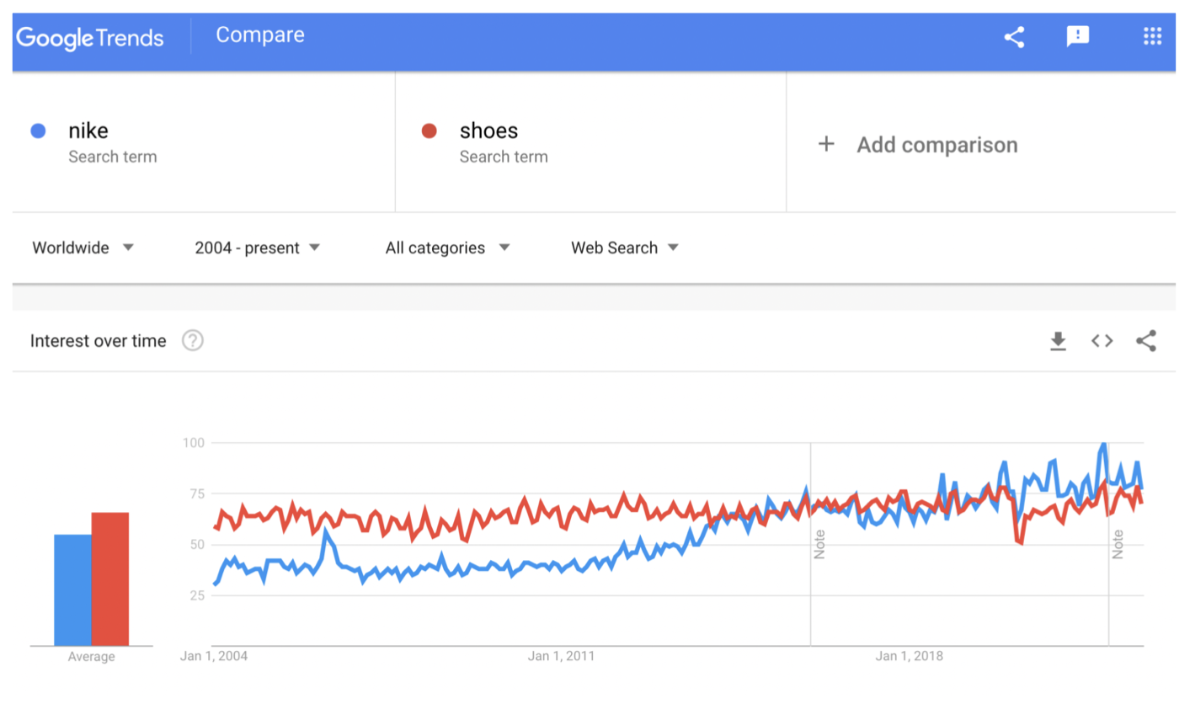
Task: Click the plus icon beside Add comparison
Action: pos(826,144)
